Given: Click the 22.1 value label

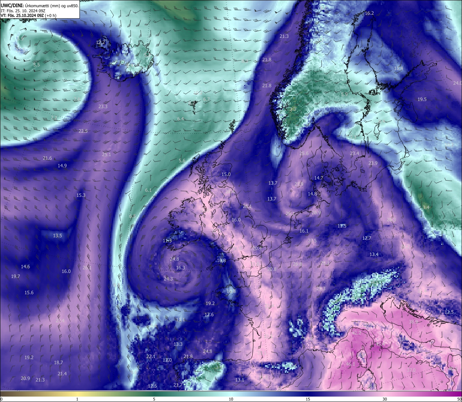Looking at the screenshot, I should tap(151, 356).
